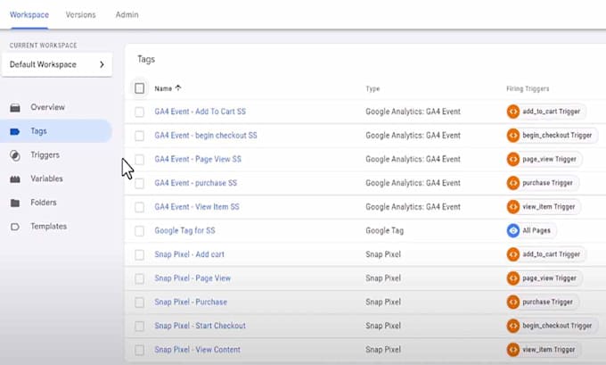
Task: Click trigger icon in GA4 begin checkout row
Action: point(512,136)
